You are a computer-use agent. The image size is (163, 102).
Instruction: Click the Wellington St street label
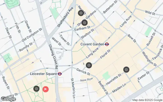pyautogui.click(x=149, y=59)
